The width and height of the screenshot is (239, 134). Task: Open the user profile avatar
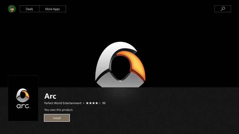[x=12, y=9]
